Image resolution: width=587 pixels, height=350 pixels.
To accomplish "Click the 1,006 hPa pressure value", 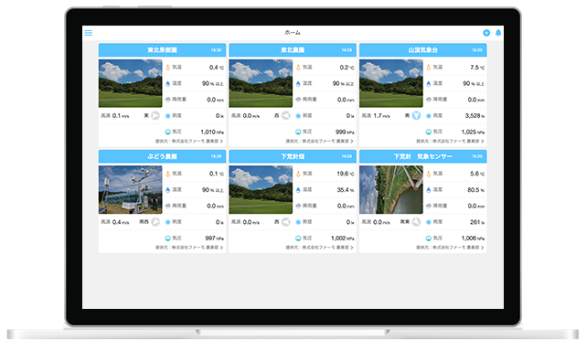I will (473, 239).
